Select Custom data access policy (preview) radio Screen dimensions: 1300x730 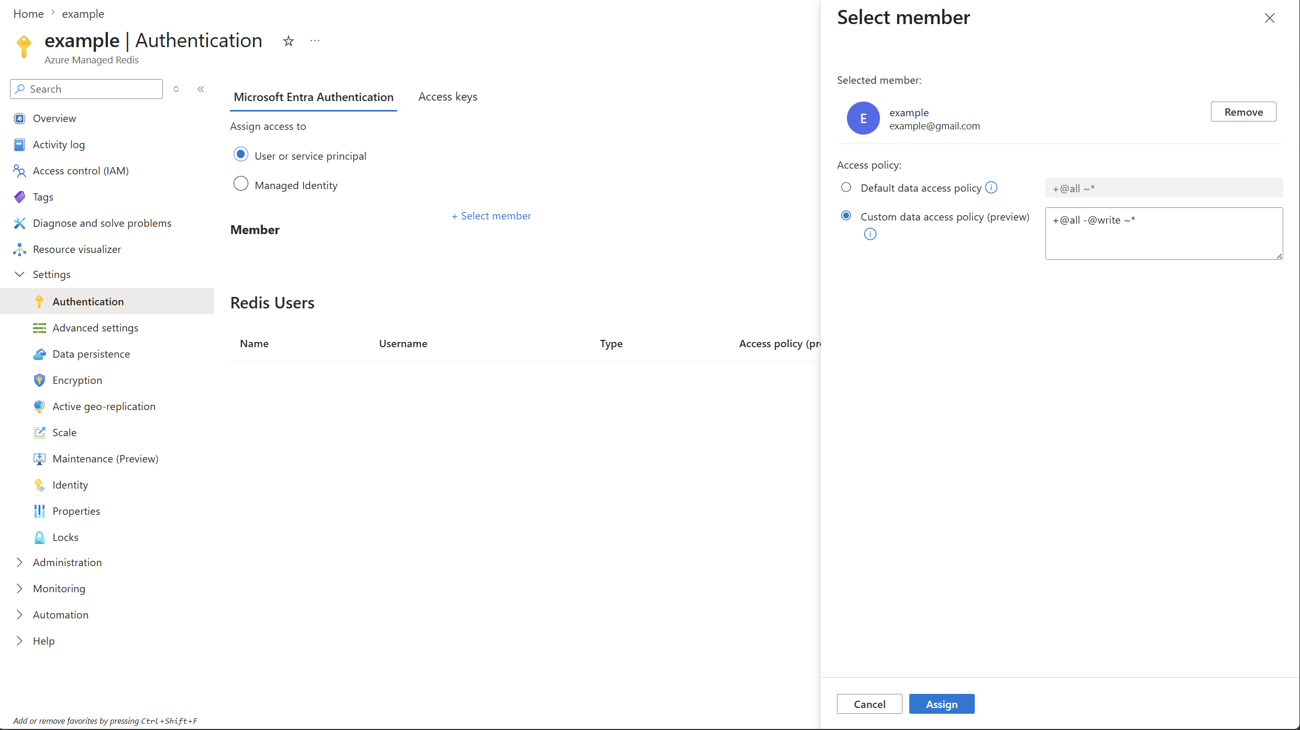coord(846,216)
